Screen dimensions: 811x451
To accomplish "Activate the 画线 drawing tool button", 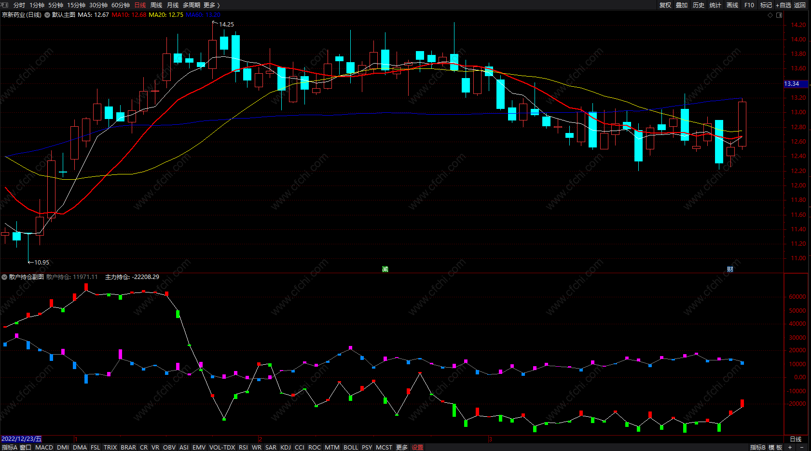I will [x=732, y=5].
